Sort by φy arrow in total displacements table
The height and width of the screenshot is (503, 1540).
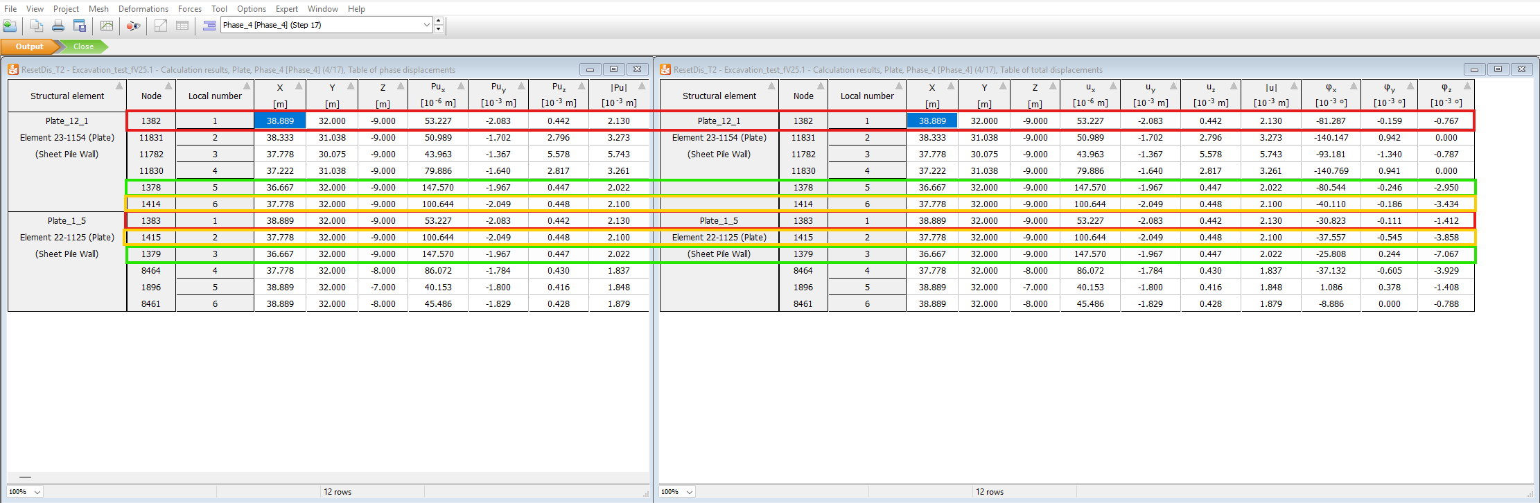tap(1410, 86)
